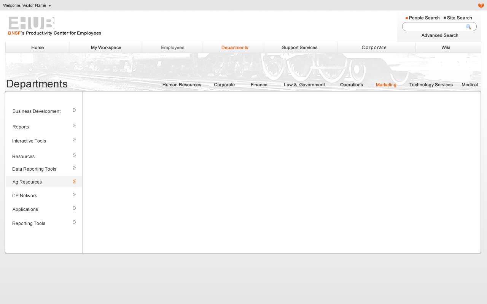Select the Site Search option
The height and width of the screenshot is (304, 487).
pos(458,18)
